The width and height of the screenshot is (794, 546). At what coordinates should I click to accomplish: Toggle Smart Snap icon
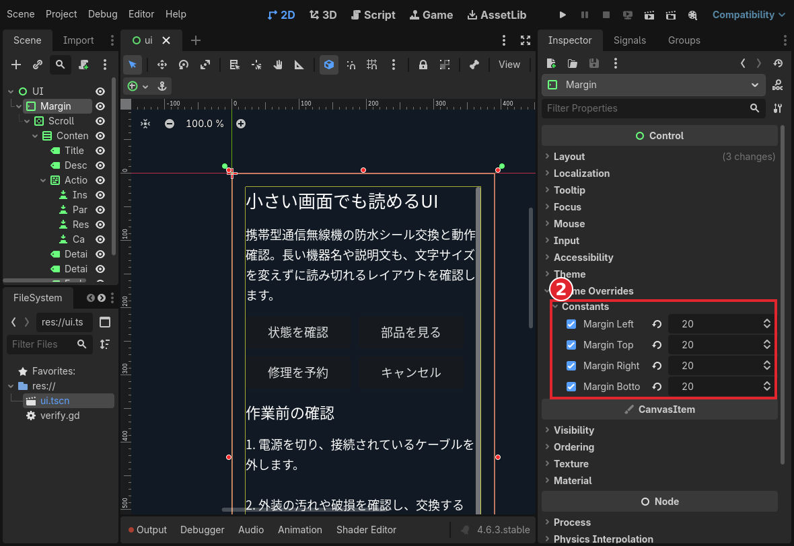click(351, 65)
